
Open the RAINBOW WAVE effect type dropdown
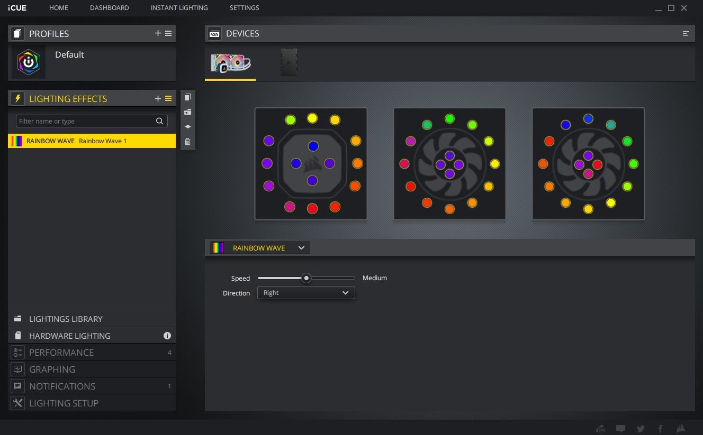point(259,248)
